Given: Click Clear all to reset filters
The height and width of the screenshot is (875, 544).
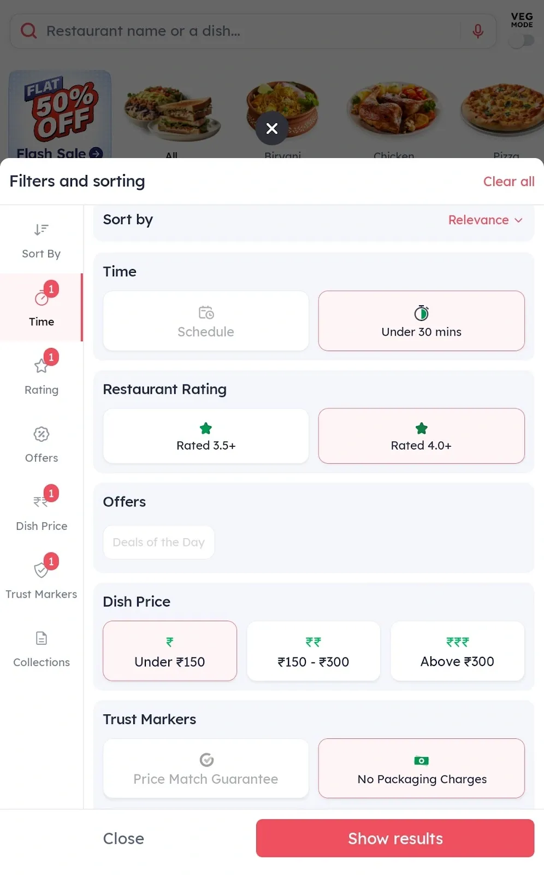Looking at the screenshot, I should [508, 181].
